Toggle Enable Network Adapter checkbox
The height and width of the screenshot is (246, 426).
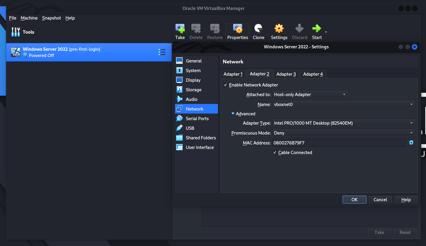225,85
